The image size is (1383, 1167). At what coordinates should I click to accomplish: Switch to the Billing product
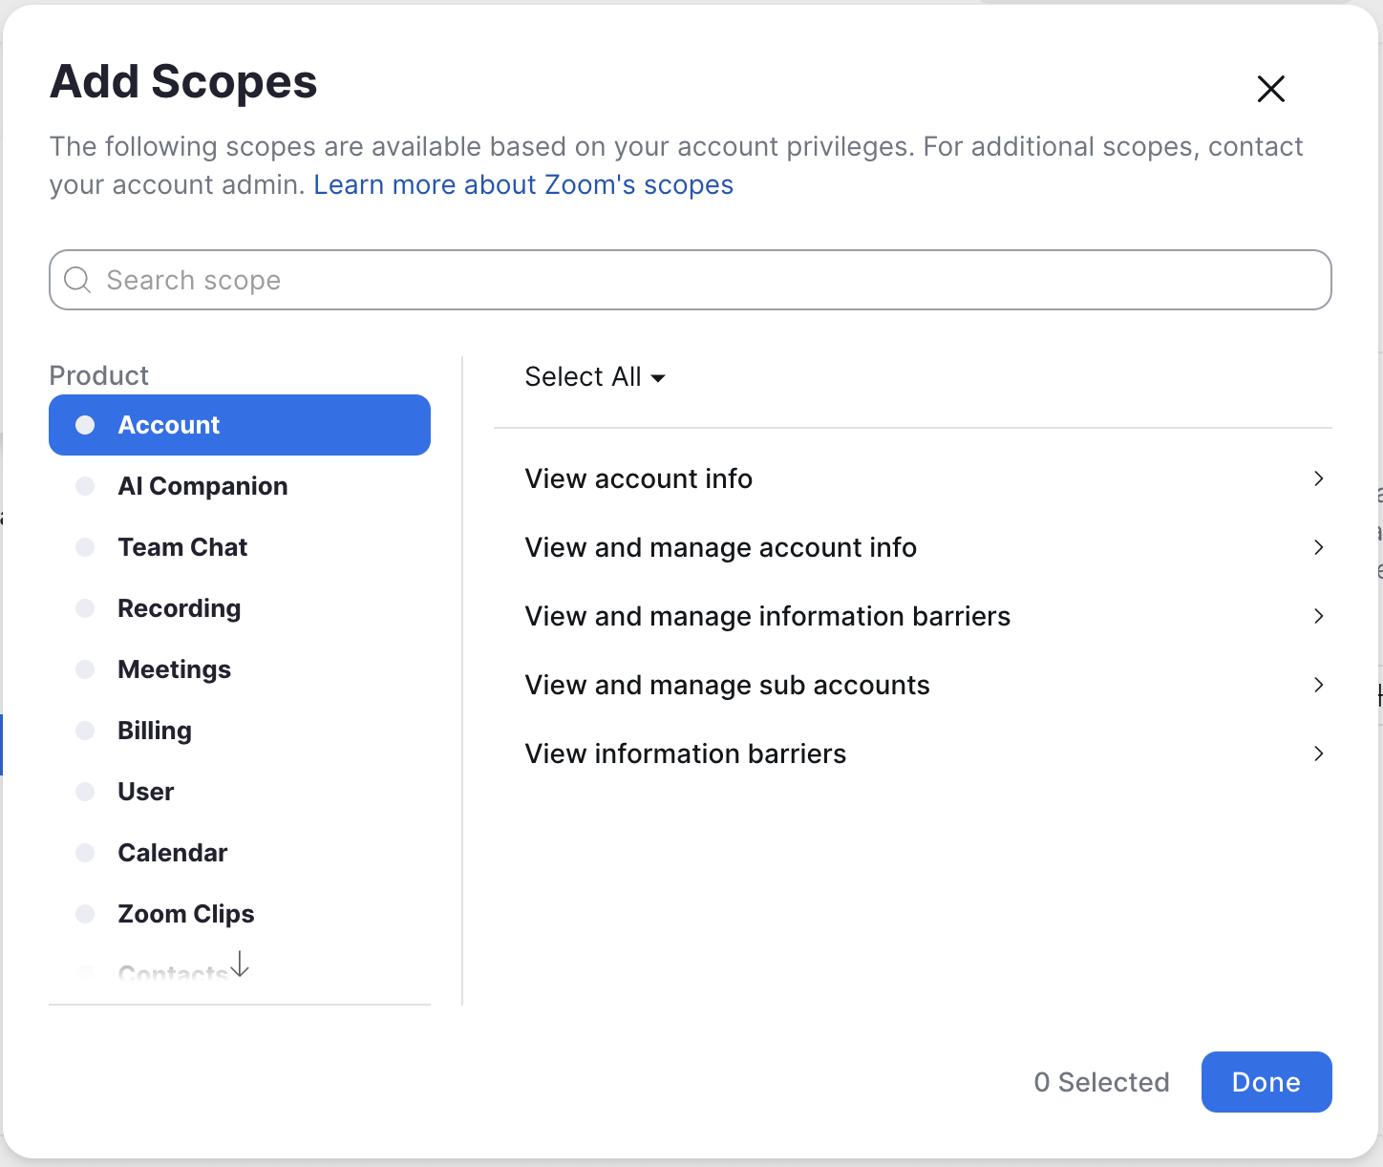[155, 731]
